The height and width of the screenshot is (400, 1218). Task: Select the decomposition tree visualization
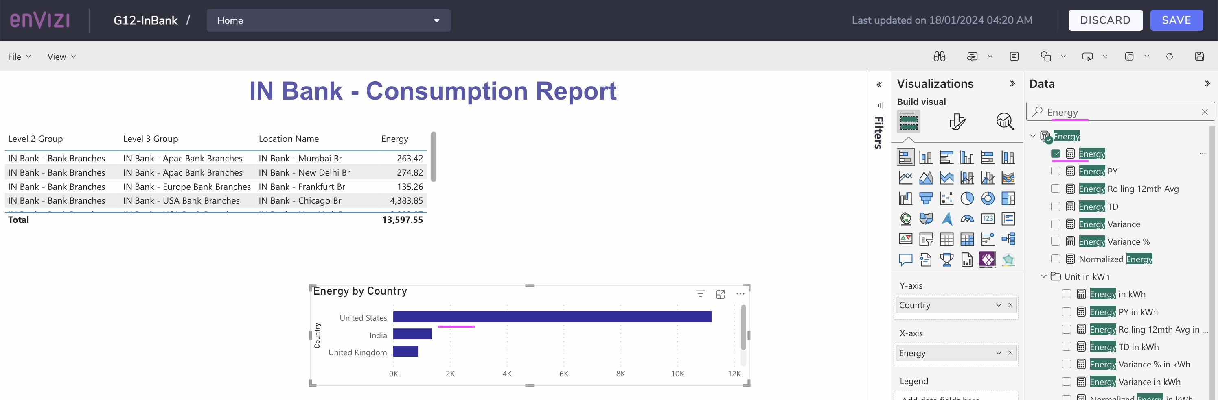pos(1008,239)
